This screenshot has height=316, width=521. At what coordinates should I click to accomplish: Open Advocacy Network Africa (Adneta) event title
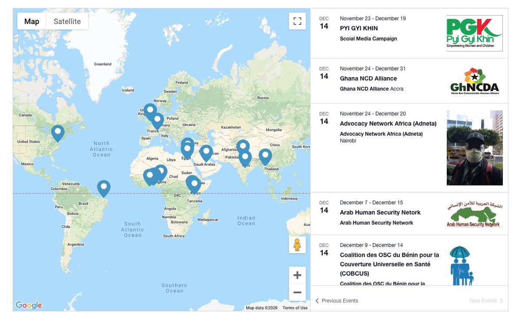pyautogui.click(x=388, y=124)
